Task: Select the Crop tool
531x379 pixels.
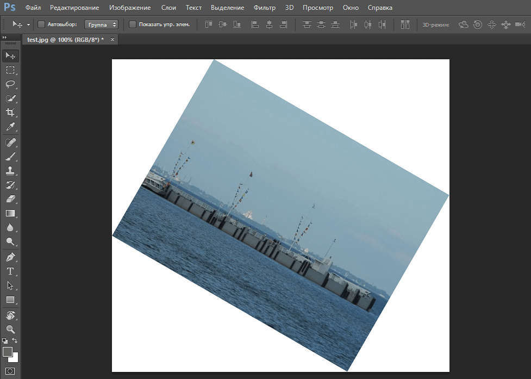Action: (x=10, y=113)
